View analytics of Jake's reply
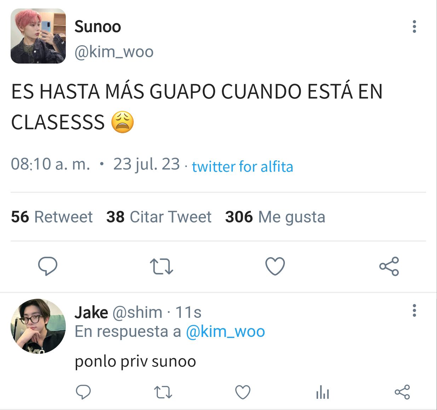The width and height of the screenshot is (437, 410). [322, 392]
